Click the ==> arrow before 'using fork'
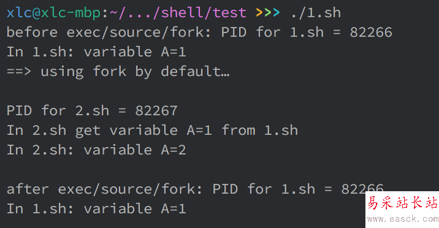 pyautogui.click(x=19, y=72)
